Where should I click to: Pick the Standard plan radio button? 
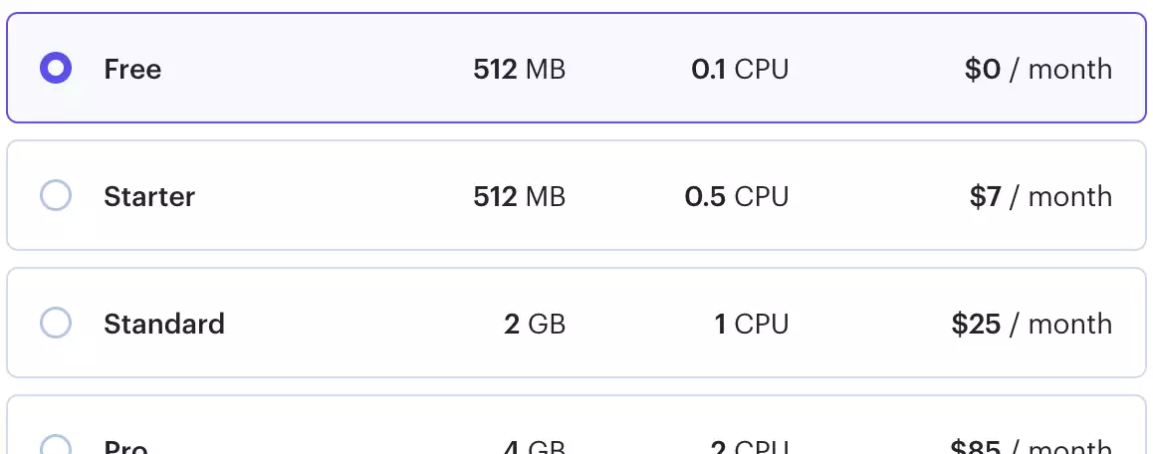[x=55, y=323]
